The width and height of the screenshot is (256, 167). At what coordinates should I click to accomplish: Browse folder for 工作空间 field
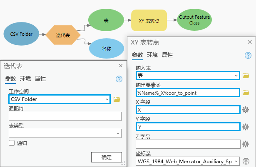point(117,99)
